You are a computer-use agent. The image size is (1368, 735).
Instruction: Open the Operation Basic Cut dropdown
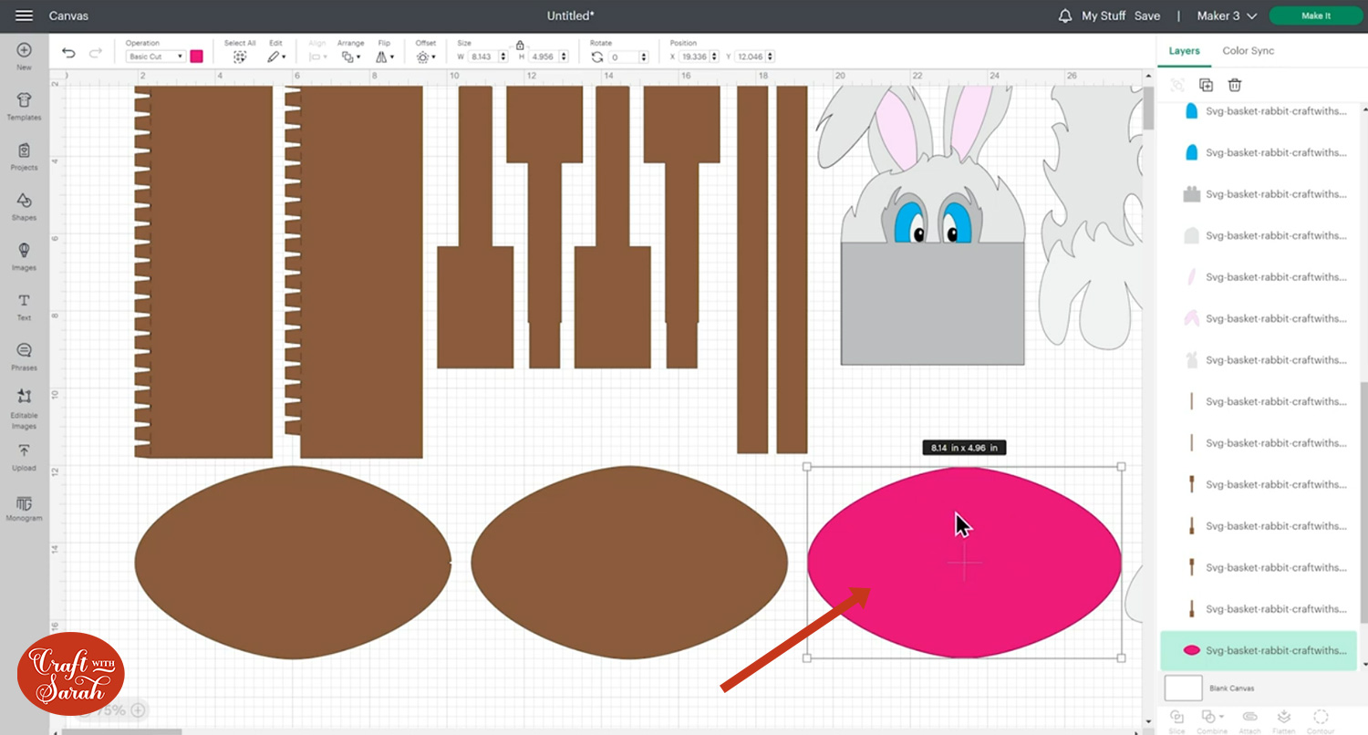click(156, 57)
